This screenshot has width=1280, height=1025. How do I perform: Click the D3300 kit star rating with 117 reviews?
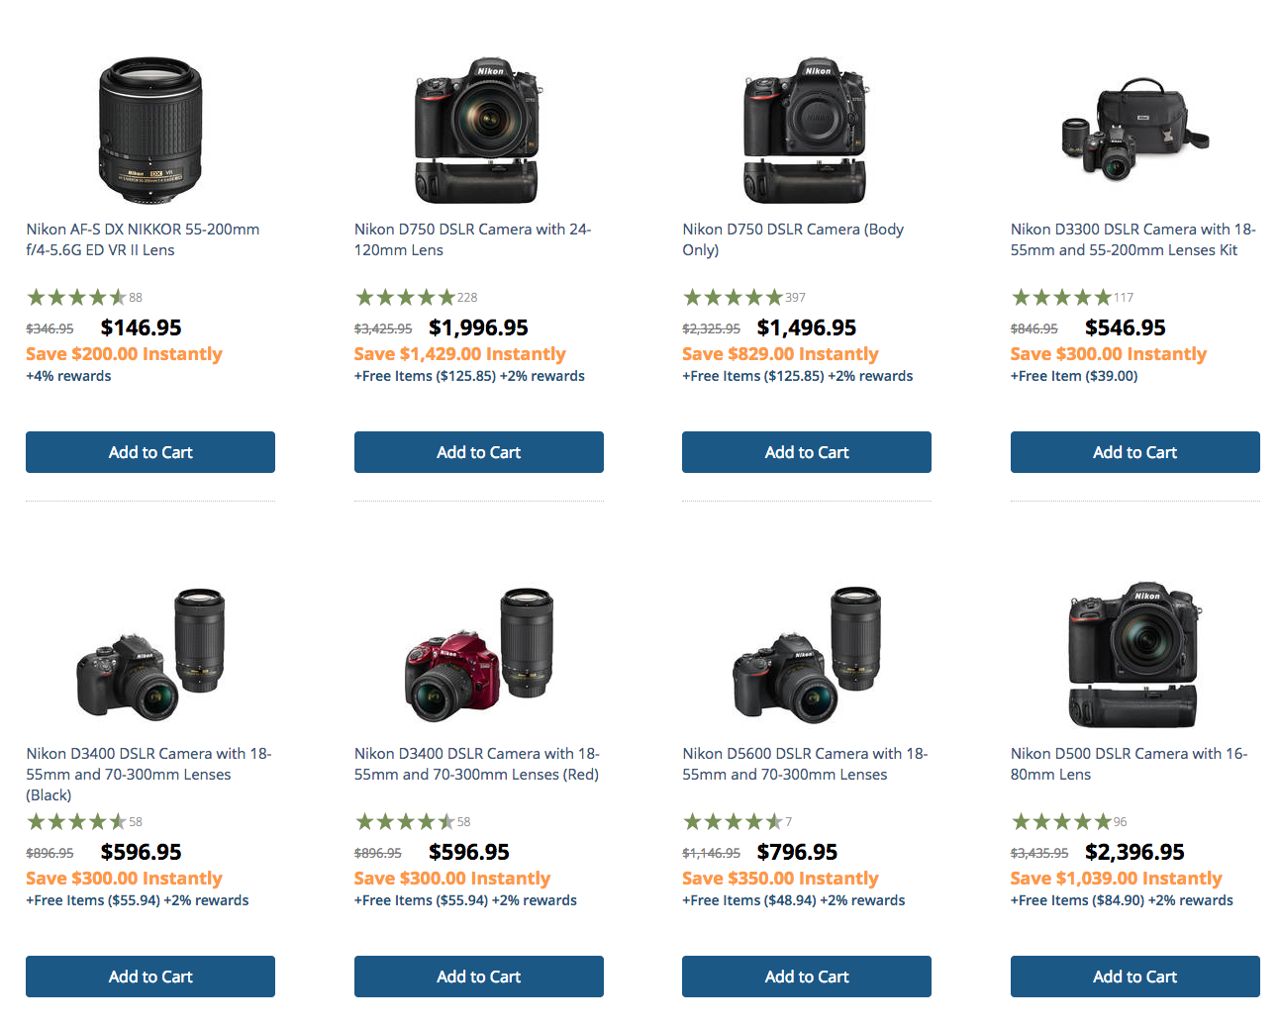tap(1072, 297)
